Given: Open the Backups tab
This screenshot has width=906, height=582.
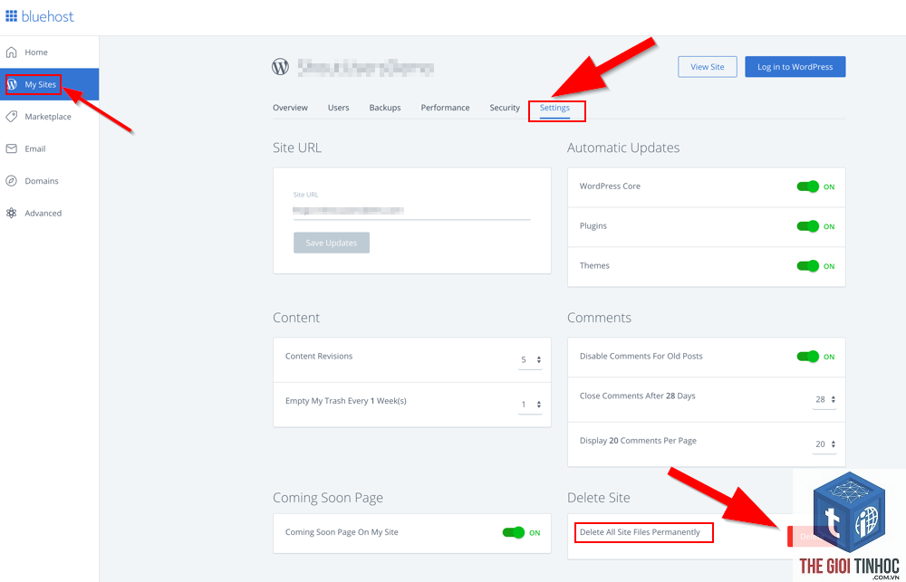Looking at the screenshot, I should click(x=385, y=108).
